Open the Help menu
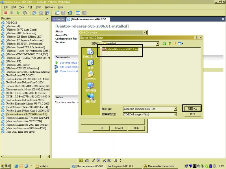The image size is (226, 169). click(60, 7)
